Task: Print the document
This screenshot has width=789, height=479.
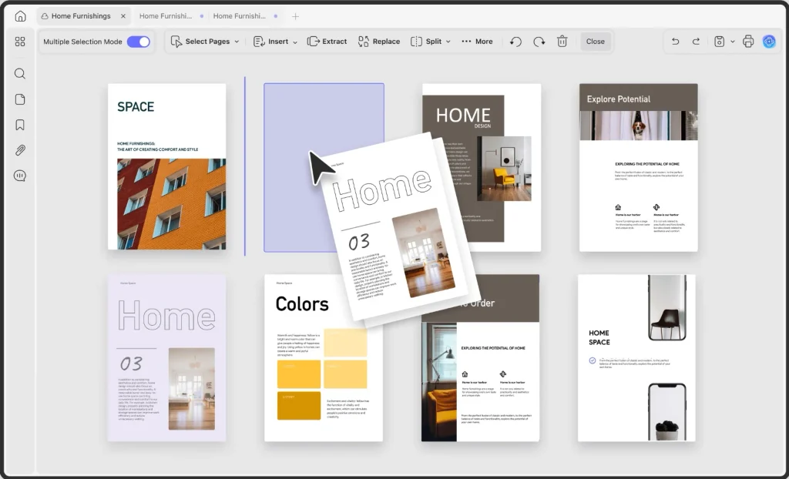Action: [748, 42]
